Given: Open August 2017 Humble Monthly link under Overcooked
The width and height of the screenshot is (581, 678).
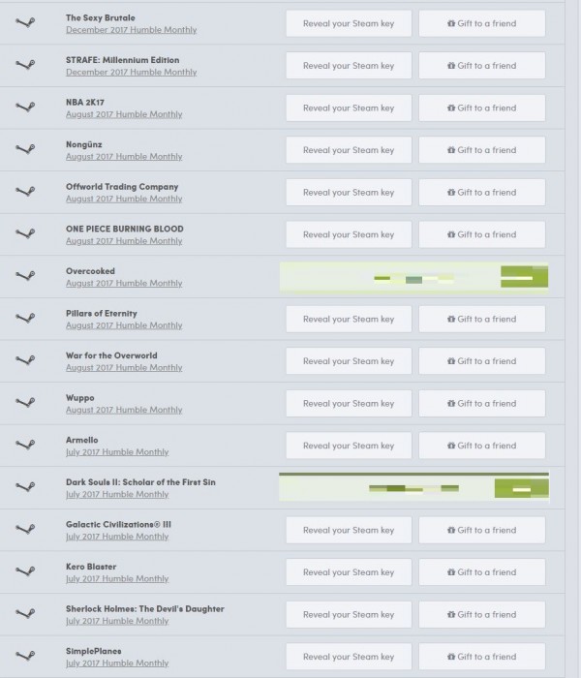Looking at the screenshot, I should pyautogui.click(x=124, y=283).
